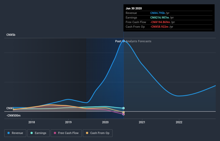Toggle the Cash From Op legend button
Screen dimensions: 220x141
click(x=98, y=133)
